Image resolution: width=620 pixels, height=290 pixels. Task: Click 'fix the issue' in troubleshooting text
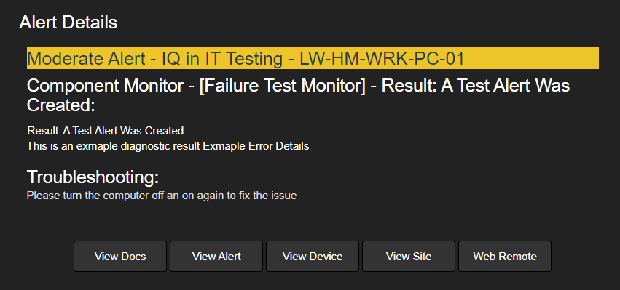tap(267, 196)
